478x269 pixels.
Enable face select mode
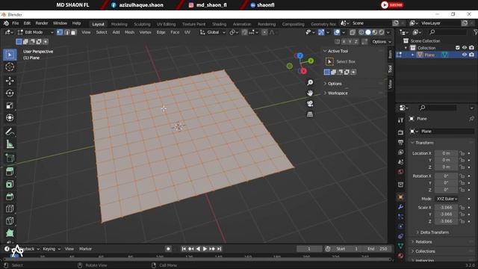click(x=73, y=32)
